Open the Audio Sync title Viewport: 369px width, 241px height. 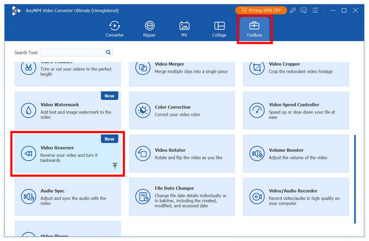pos(52,191)
